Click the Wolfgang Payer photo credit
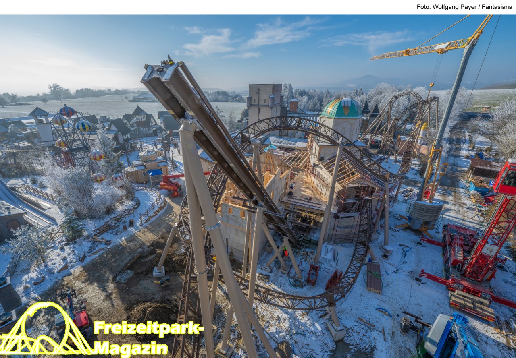The image size is (516, 358). pos(464,7)
